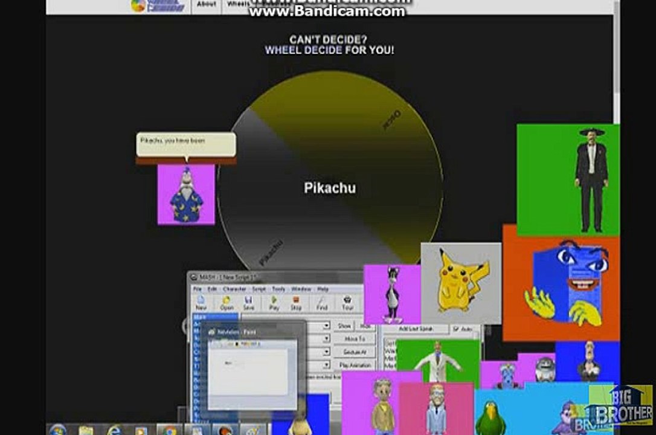The height and width of the screenshot is (435, 656).
Task: Open Internet Explorer from the taskbar
Action: click(114, 431)
